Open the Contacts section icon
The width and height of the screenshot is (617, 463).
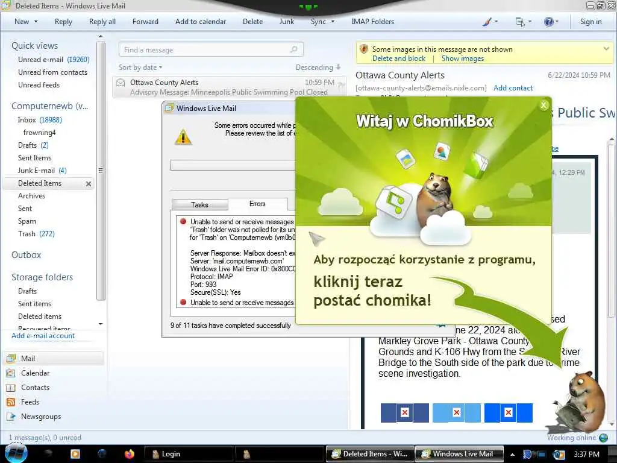point(11,388)
